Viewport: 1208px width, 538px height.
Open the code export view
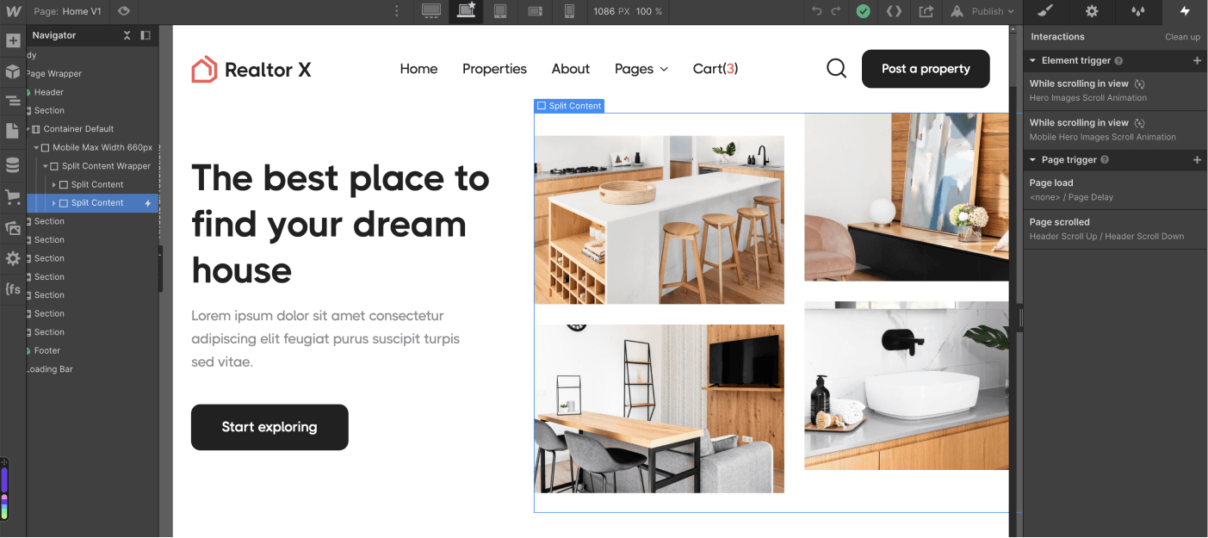tap(894, 12)
